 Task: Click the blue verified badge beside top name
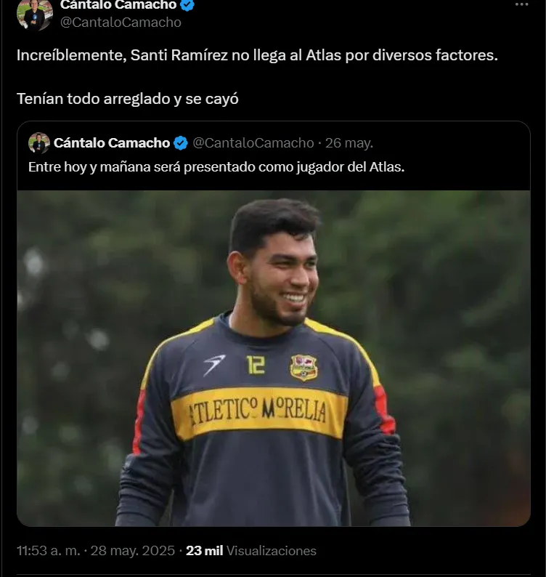pos(187,5)
